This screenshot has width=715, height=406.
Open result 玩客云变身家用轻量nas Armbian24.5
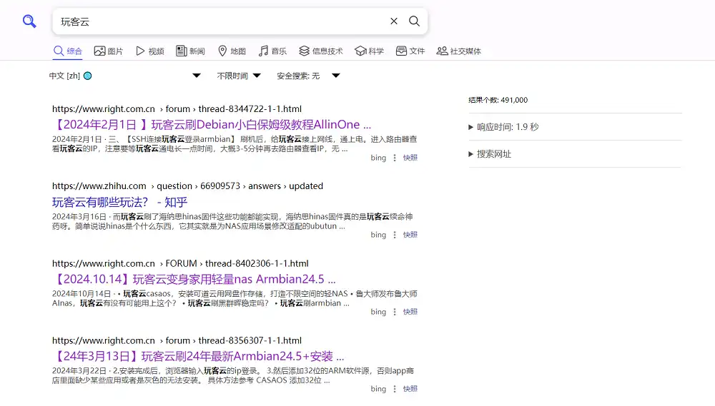[194, 279]
